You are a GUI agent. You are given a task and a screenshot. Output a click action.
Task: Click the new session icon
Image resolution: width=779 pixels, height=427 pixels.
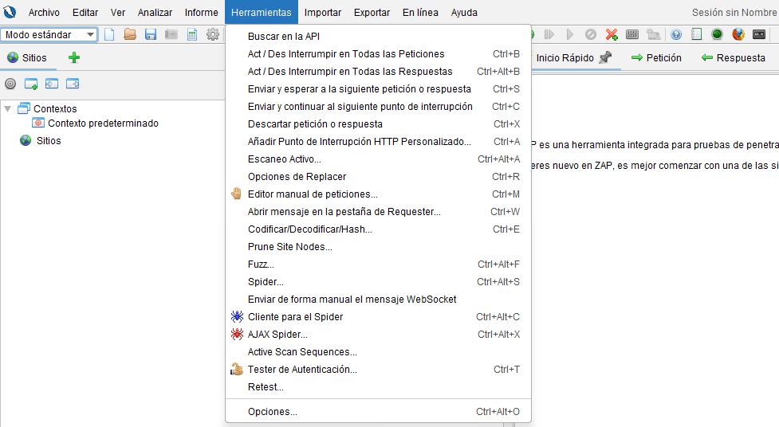pyautogui.click(x=110, y=34)
